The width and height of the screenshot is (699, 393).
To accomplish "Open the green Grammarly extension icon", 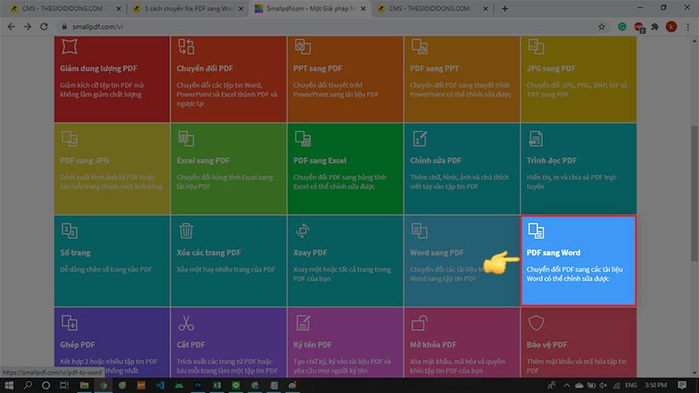I will tap(622, 27).
